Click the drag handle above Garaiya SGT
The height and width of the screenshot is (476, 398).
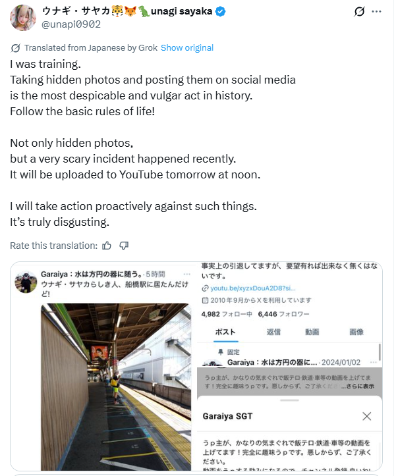(289, 400)
